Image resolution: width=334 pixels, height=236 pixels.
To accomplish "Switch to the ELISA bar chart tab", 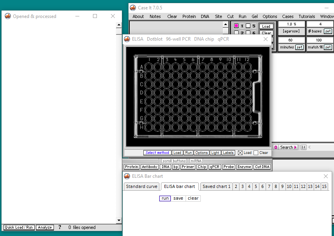I will [180, 187].
